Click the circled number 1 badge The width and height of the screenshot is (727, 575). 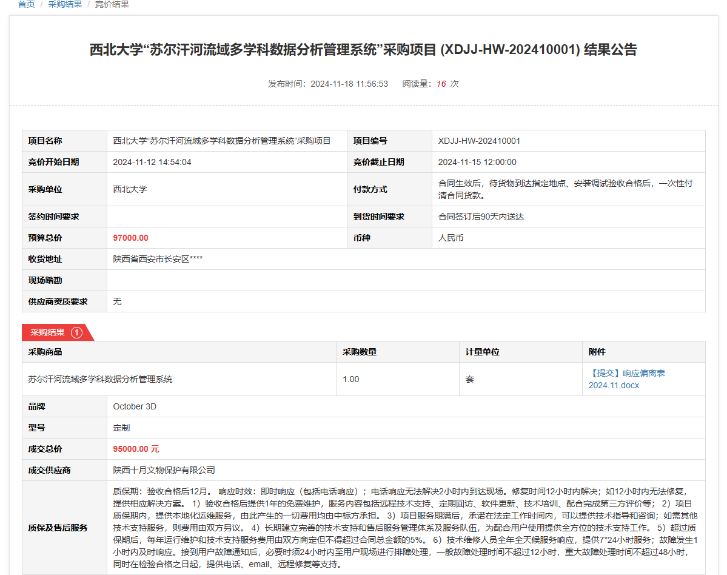click(76, 332)
